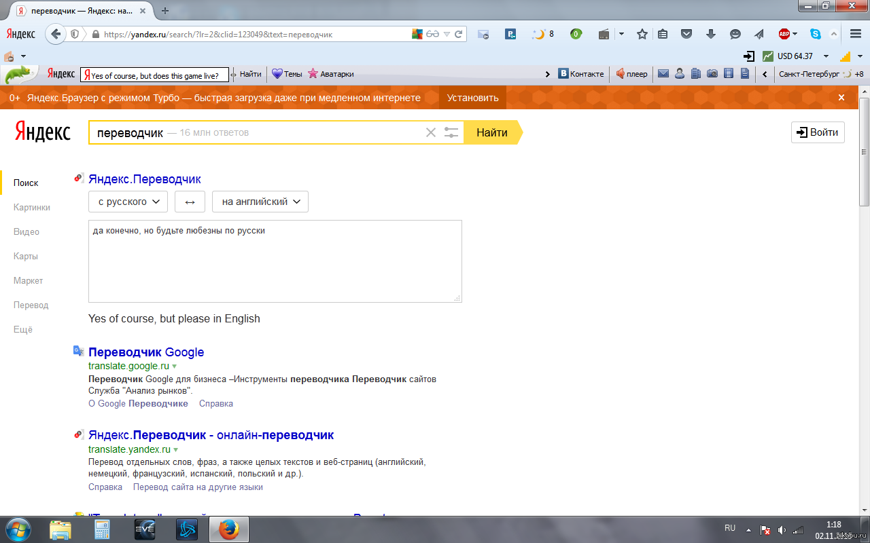Open the плеер speaker toolbar button

(x=631, y=74)
